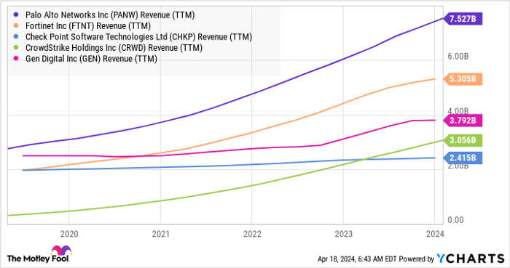Click The Motley Fool logo
This screenshot has width=510, height=268.
coord(39,254)
